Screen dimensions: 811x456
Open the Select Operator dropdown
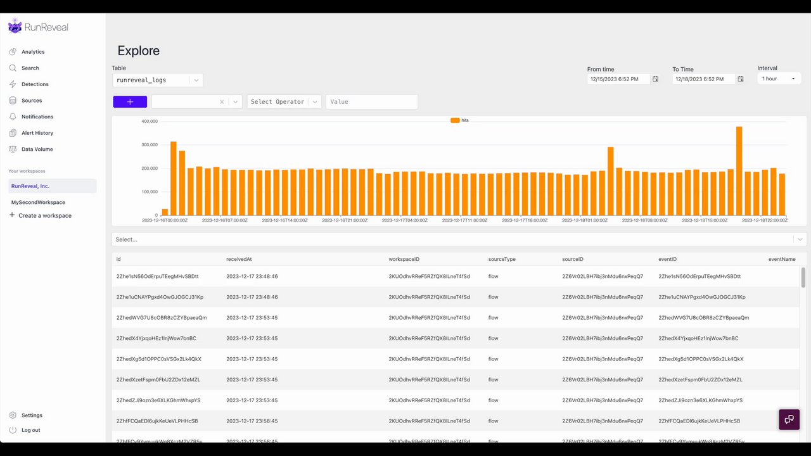click(284, 101)
